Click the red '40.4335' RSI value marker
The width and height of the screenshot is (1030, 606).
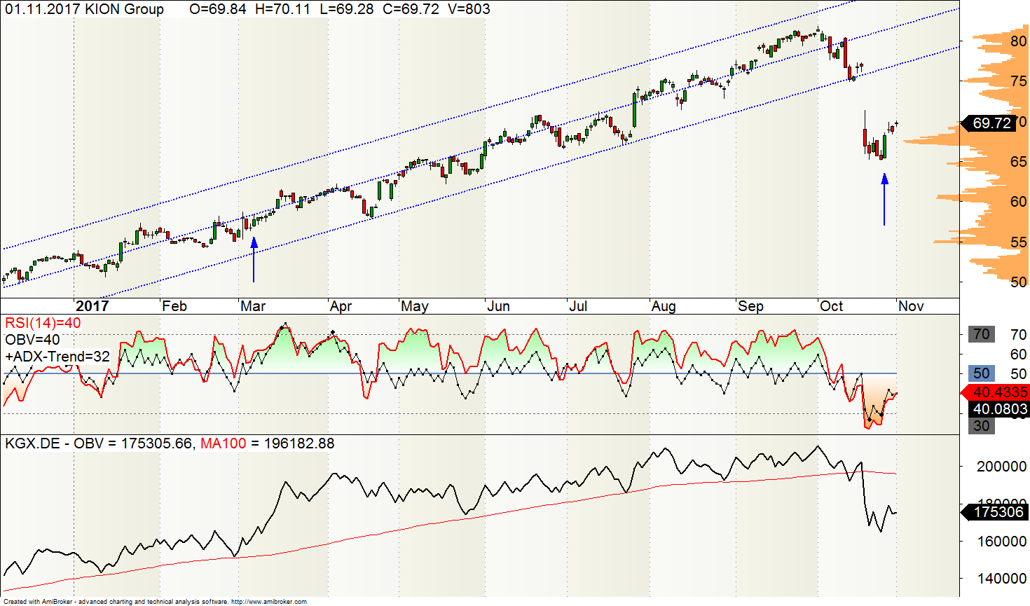click(x=995, y=392)
